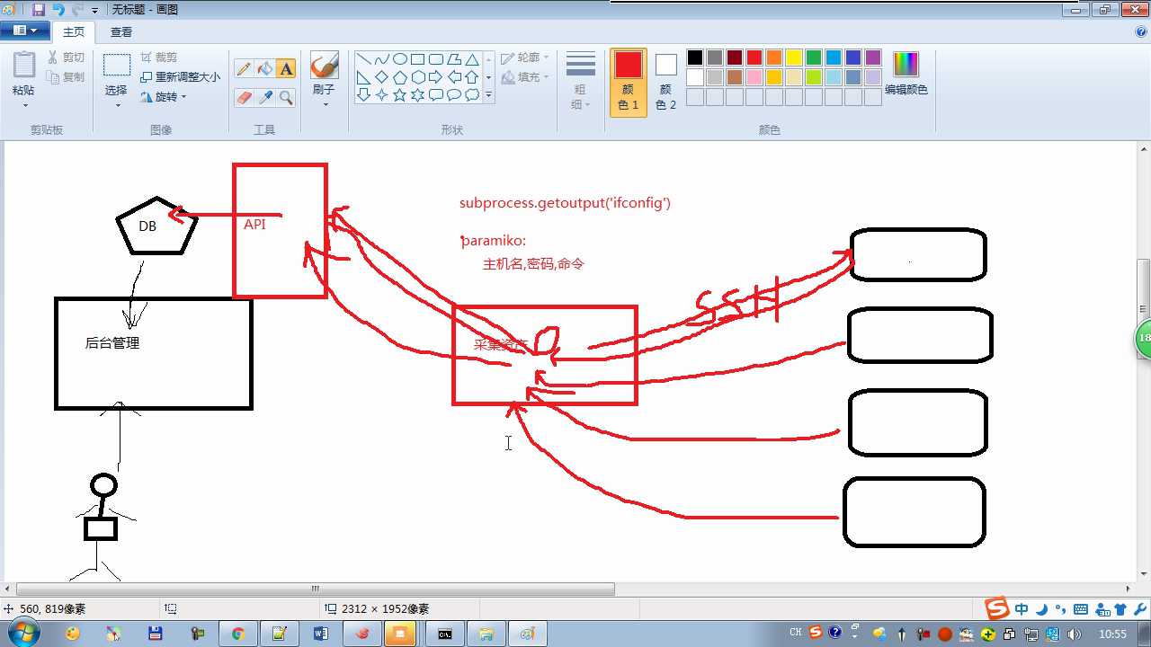Viewport: 1151px width, 647px height.
Task: Open the Rotate (旋转) dropdown
Action: (163, 97)
